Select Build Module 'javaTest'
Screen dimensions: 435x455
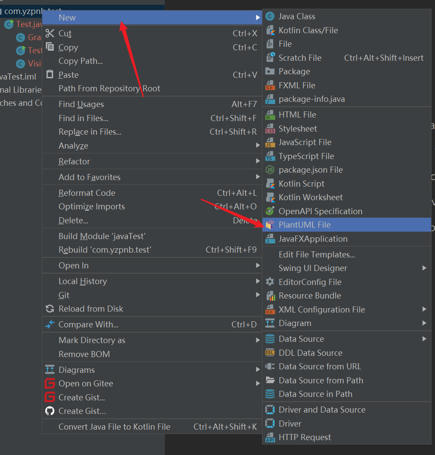point(152,236)
